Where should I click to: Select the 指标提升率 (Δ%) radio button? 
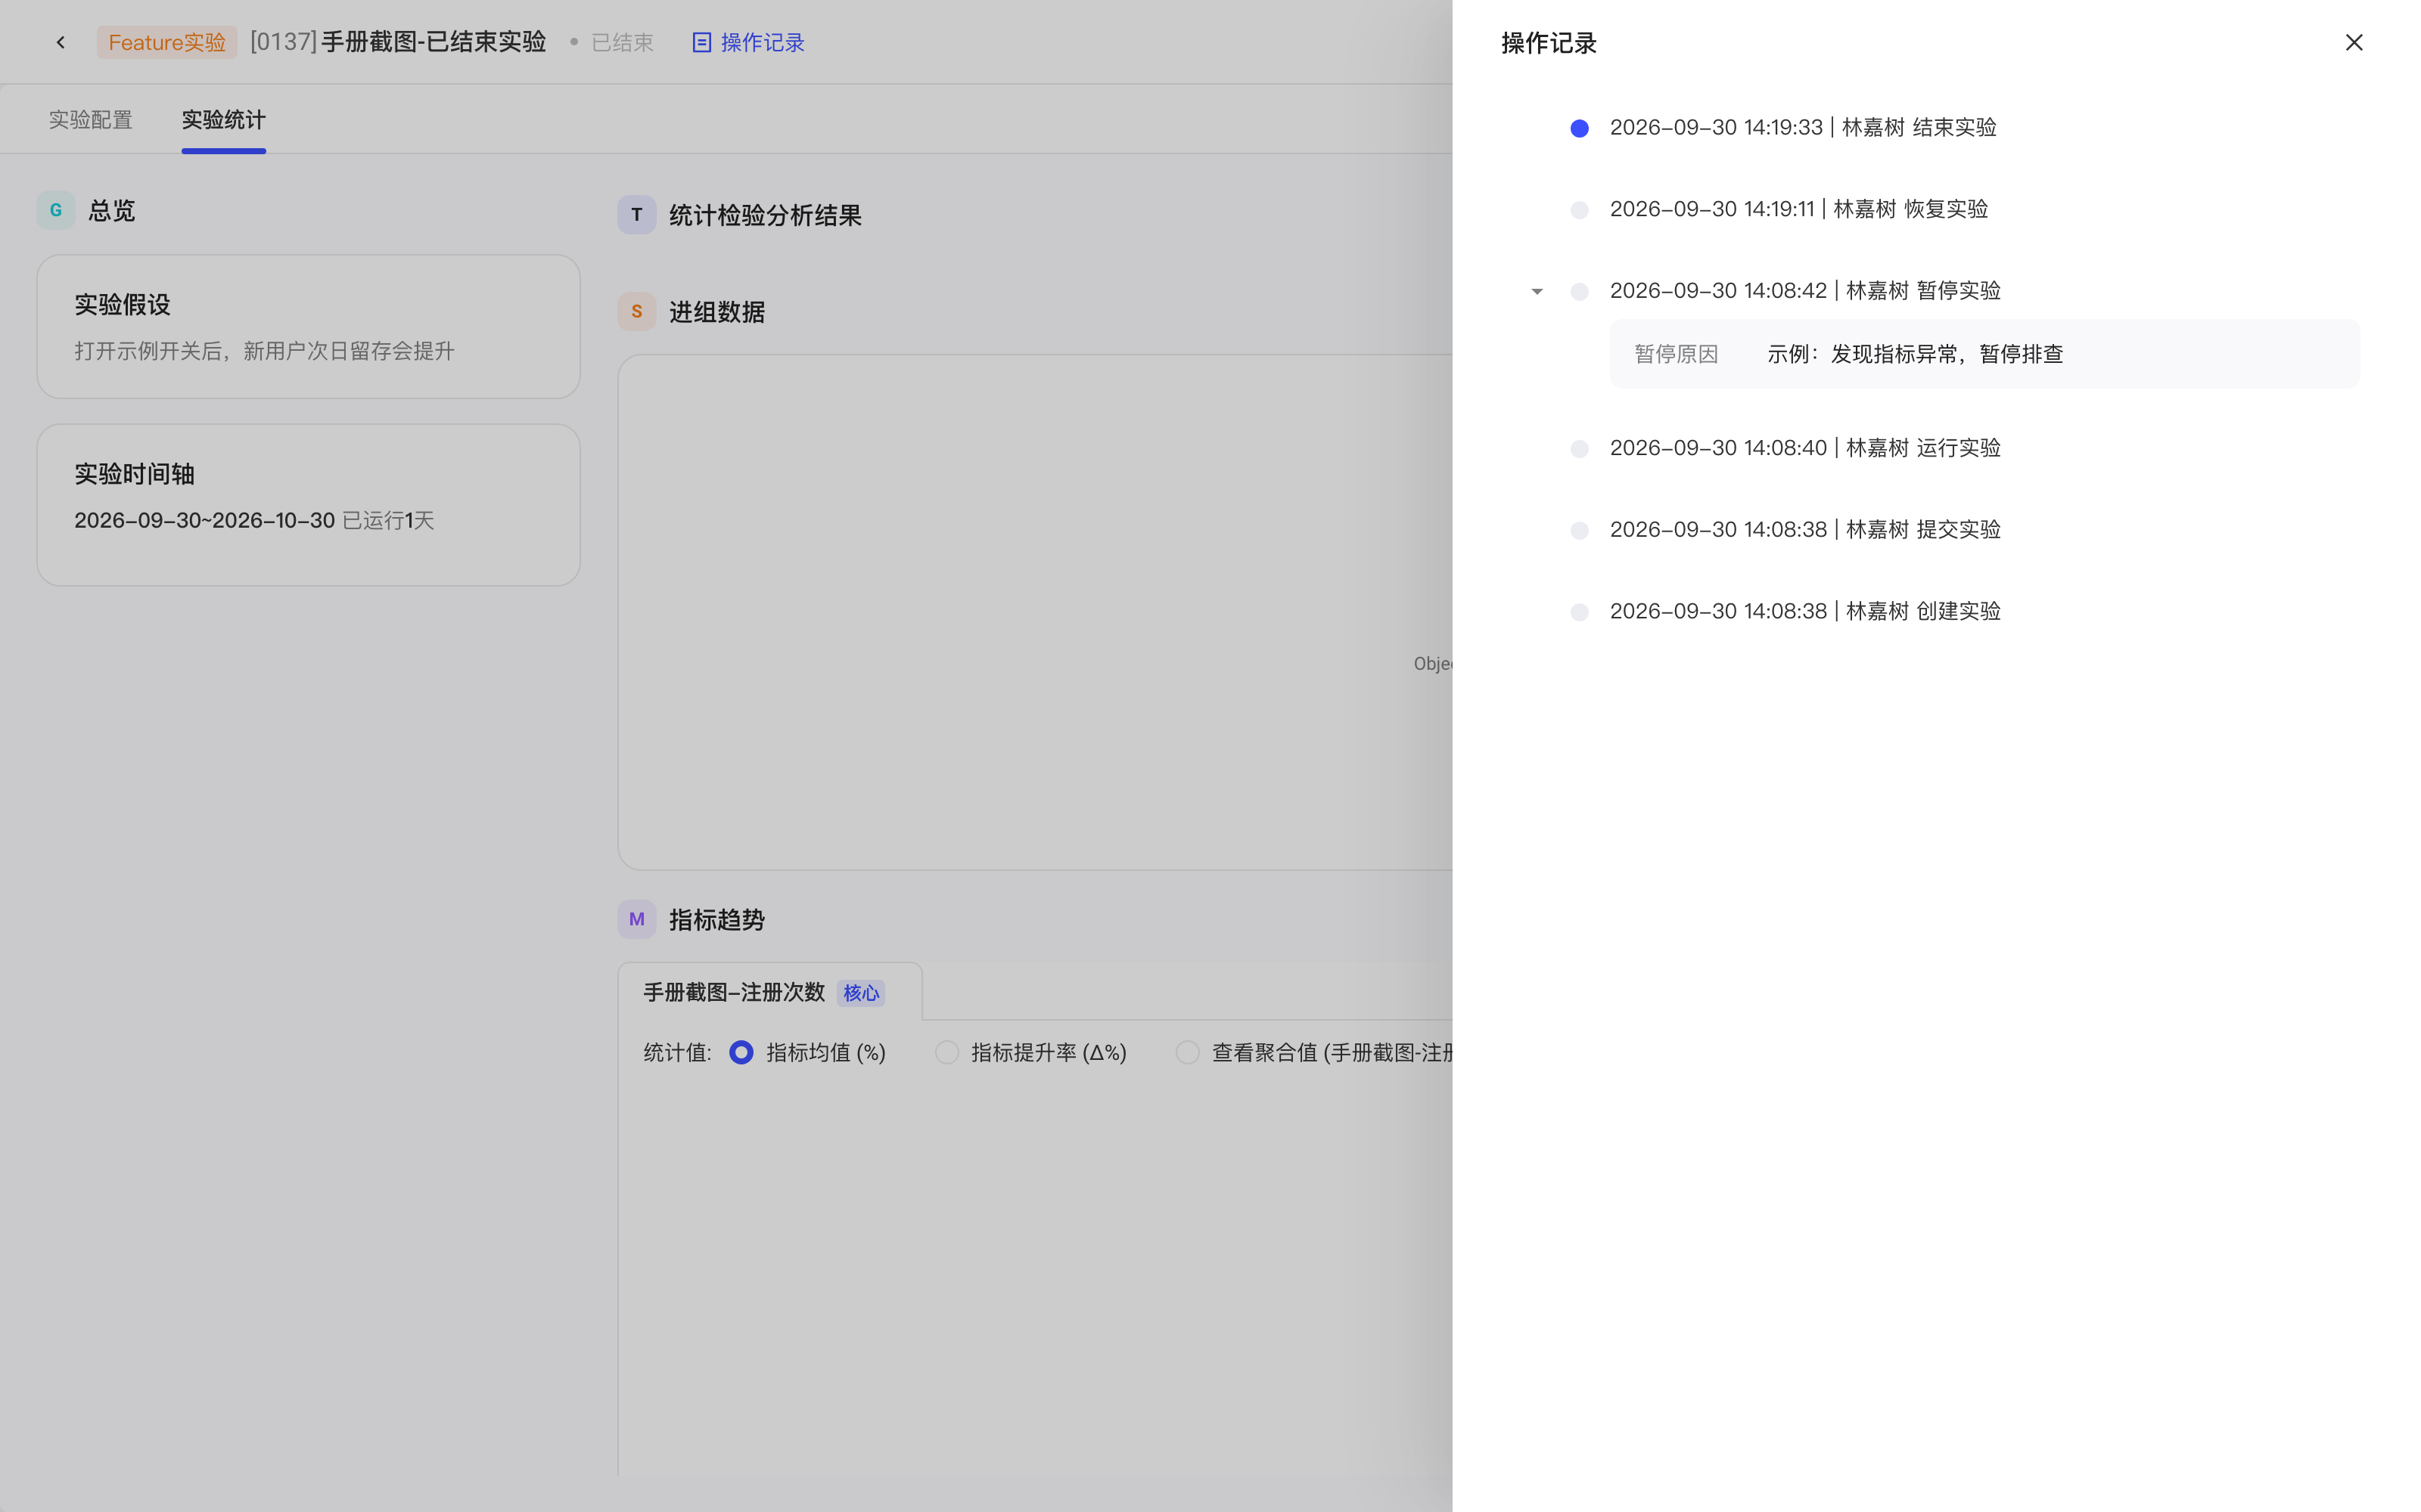(x=946, y=1052)
